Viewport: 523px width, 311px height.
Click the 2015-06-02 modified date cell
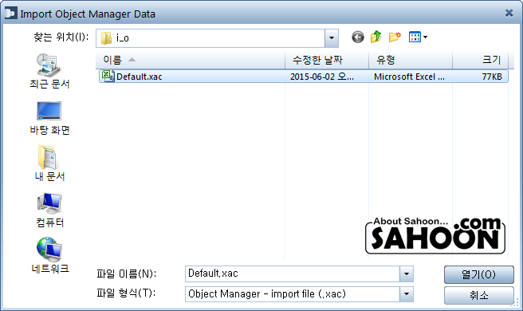coord(321,77)
